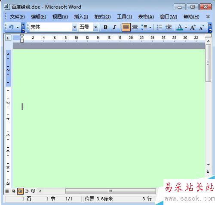215x205 pixels.
Task: Click the 1 页 status bar entry
Action: (x=27, y=199)
